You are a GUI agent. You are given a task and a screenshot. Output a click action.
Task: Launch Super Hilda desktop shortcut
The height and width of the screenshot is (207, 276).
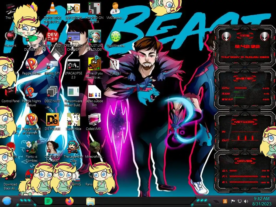[x=73, y=120]
